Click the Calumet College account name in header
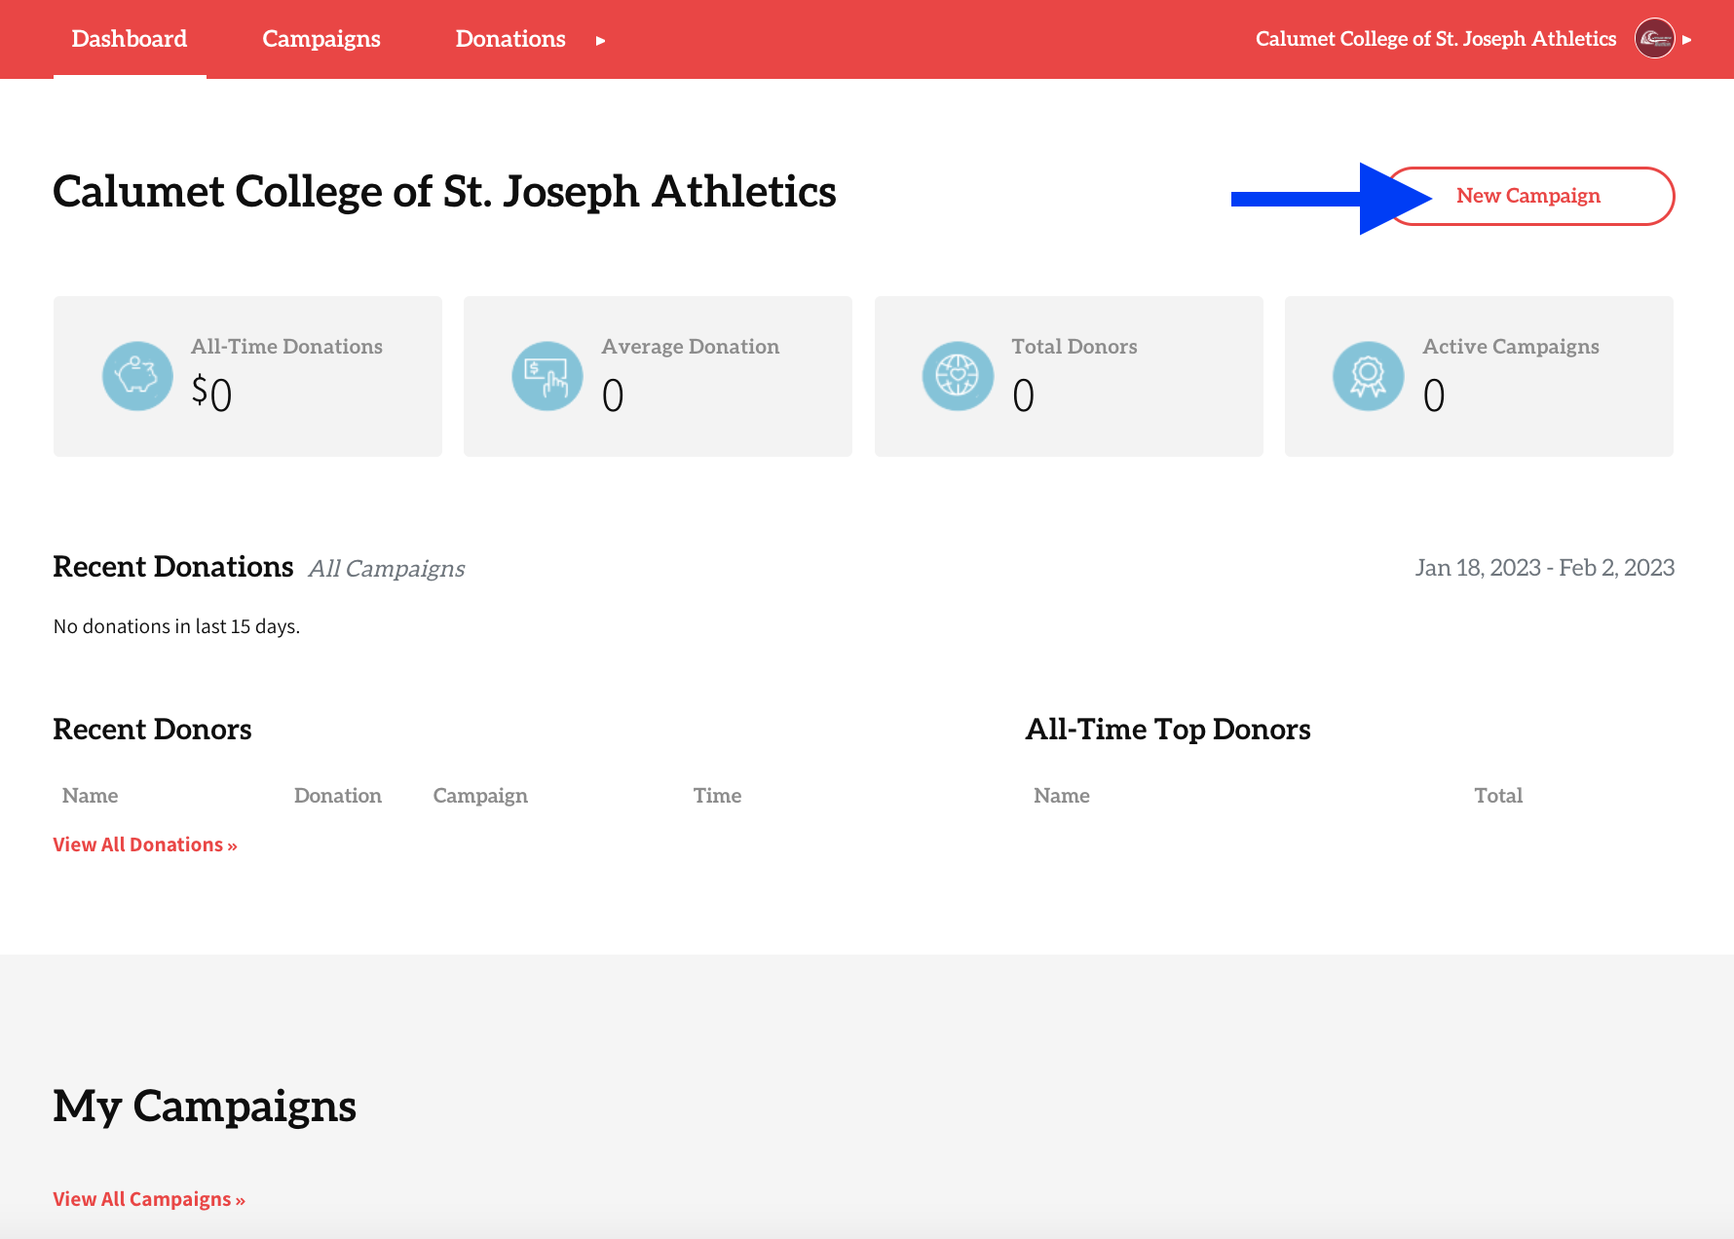Screen dimensions: 1734x1239 click(1435, 39)
